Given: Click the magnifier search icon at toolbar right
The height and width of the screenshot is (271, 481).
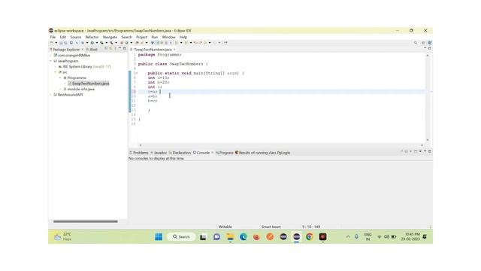Looking at the screenshot, I should point(416,43).
